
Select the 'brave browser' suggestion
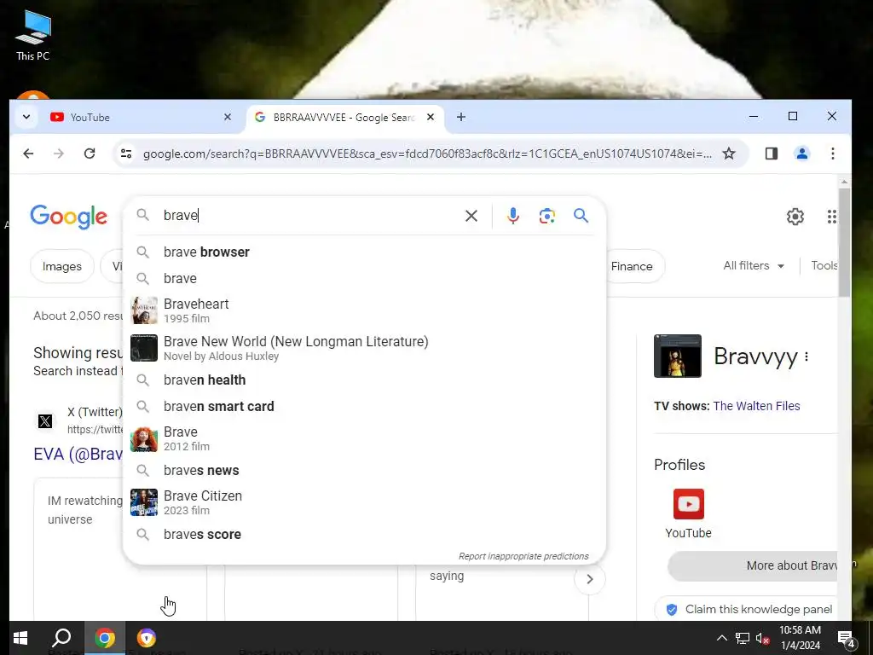[x=364, y=252]
